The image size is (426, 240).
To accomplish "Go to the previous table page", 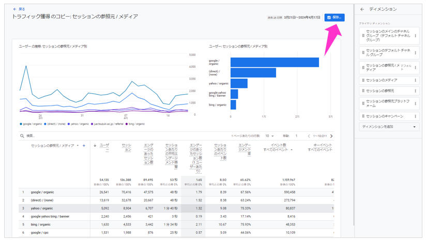I will click(x=309, y=136).
